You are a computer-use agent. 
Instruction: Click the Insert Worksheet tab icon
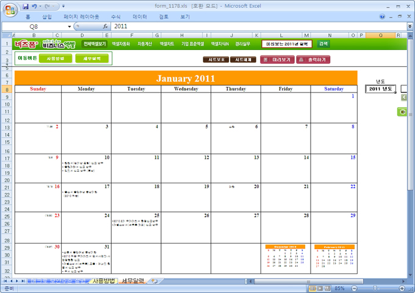point(155,281)
